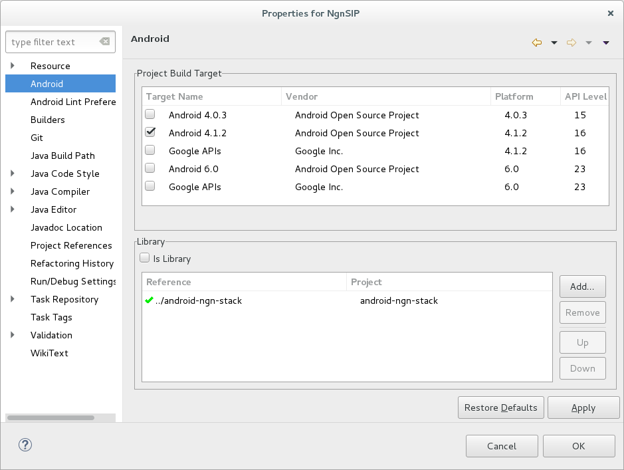Click the Add... library button
This screenshot has height=470, width=624.
click(583, 287)
